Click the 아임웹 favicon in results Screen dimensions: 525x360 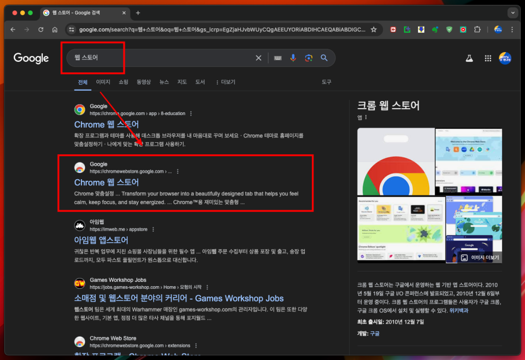click(x=80, y=225)
